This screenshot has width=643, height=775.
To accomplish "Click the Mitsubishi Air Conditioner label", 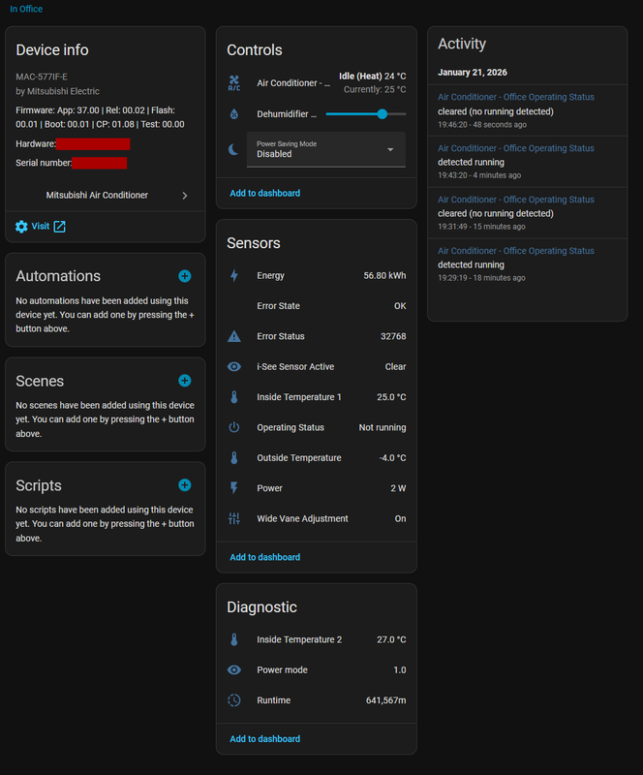I will pyautogui.click(x=97, y=196).
